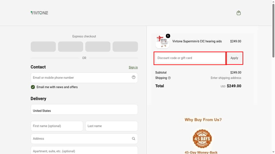Open the hearing aids product thumbnail

(162, 41)
